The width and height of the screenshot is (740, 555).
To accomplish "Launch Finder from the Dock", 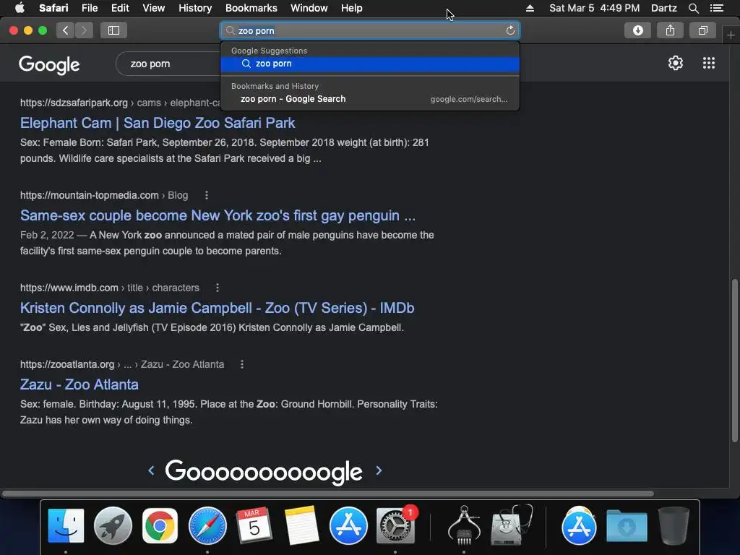I will coord(66,525).
